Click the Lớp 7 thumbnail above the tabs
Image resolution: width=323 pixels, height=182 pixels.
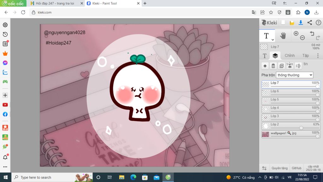pyautogui.click(x=264, y=47)
